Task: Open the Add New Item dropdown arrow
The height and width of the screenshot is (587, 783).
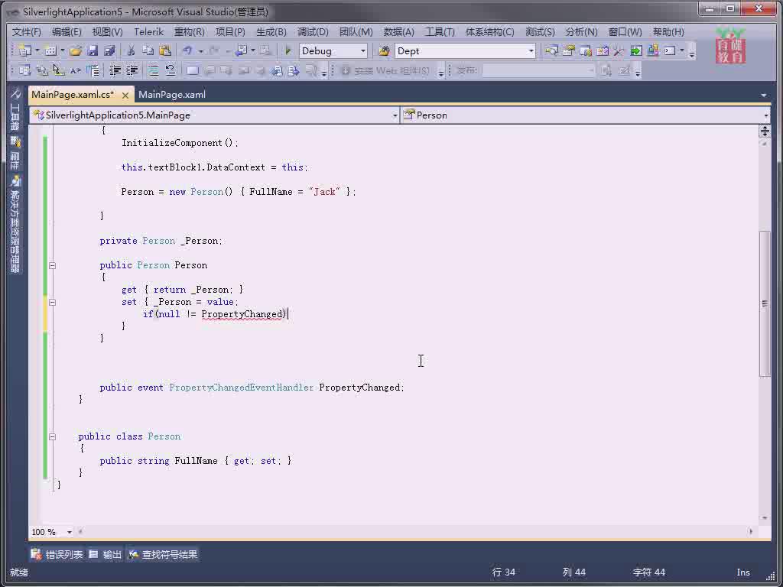Action: pyautogui.click(x=63, y=50)
